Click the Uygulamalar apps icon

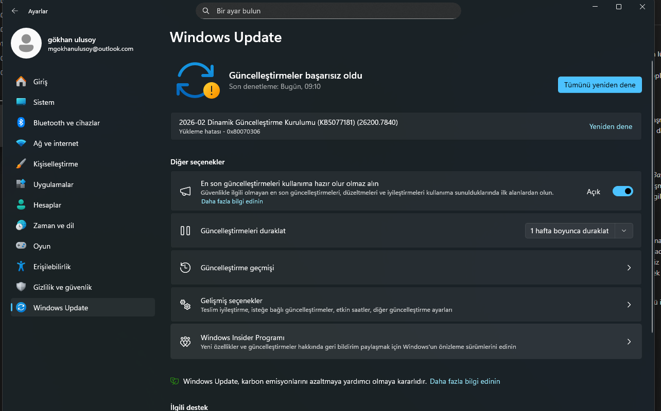[21, 184]
